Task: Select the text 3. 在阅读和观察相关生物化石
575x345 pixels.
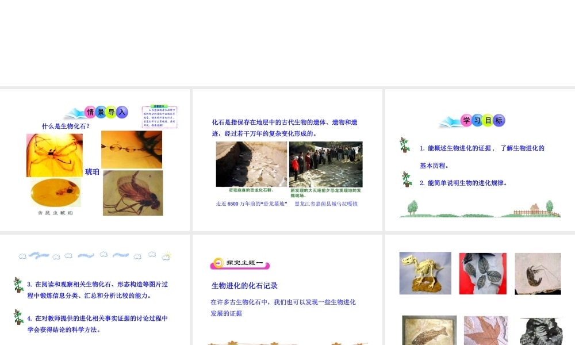Action: click(98, 290)
